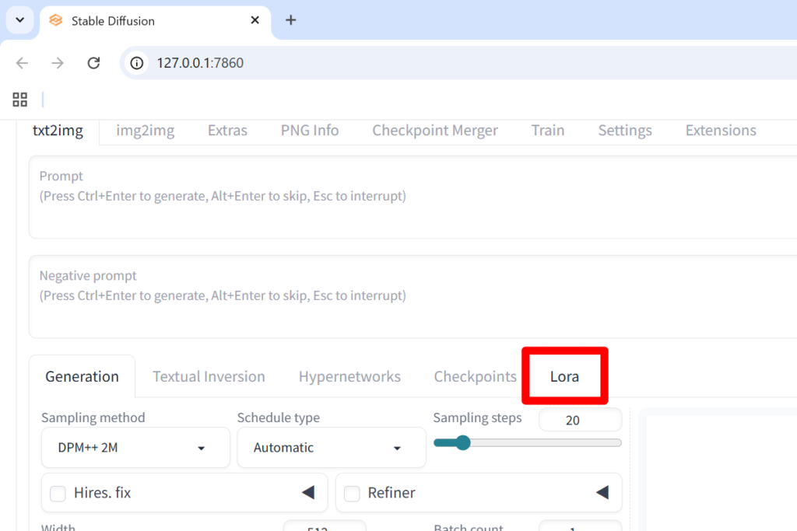Image resolution: width=797 pixels, height=531 pixels.
Task: Click the Sampling steps slider handle
Action: tap(462, 442)
